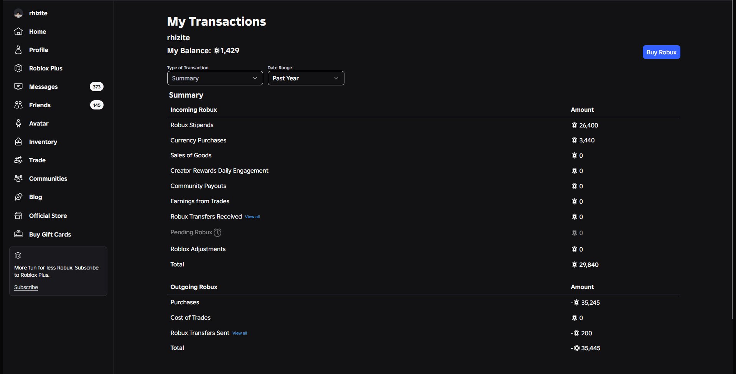Click the Robux icon beside Transfers Sent 200

coord(576,333)
